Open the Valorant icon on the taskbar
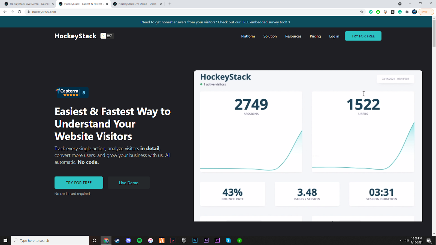 click(173, 240)
